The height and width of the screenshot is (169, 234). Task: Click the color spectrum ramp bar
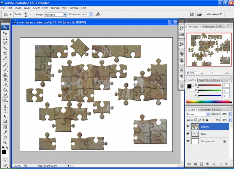point(209,102)
